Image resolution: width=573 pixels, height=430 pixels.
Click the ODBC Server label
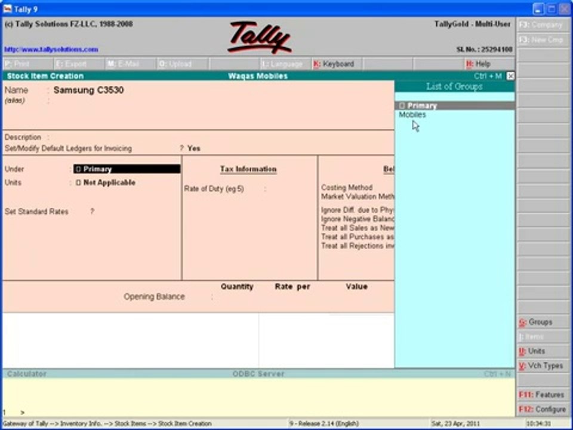point(258,374)
